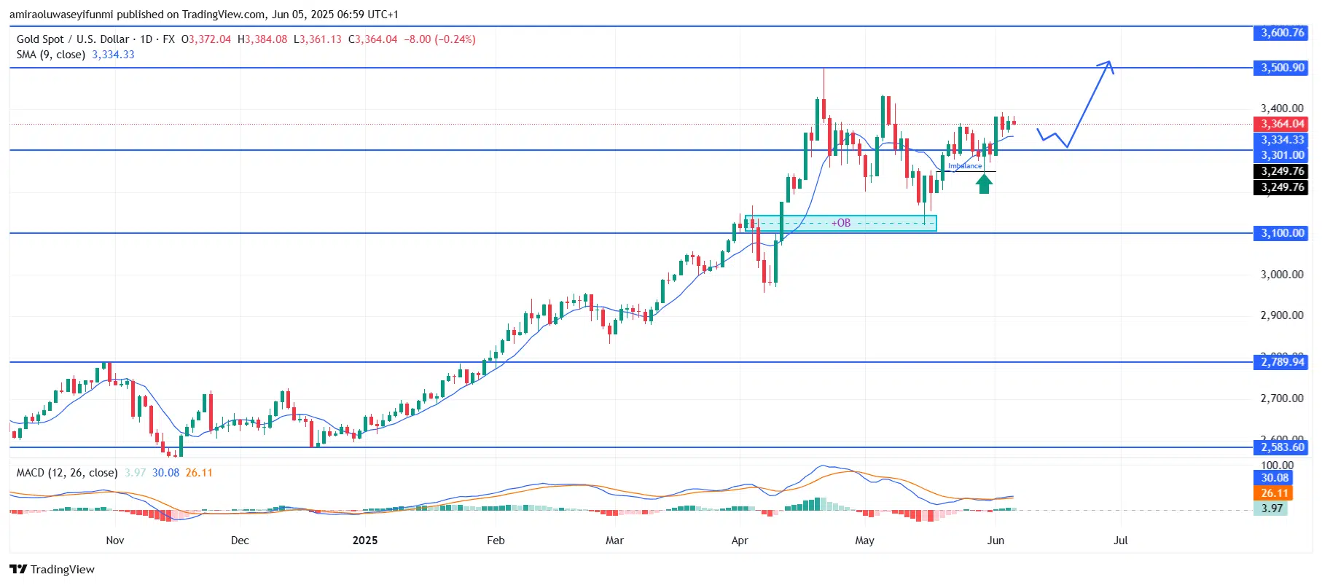This screenshot has height=585, width=1322.
Task: Click the 3.97 badge on MACD scale
Action: (x=1272, y=509)
